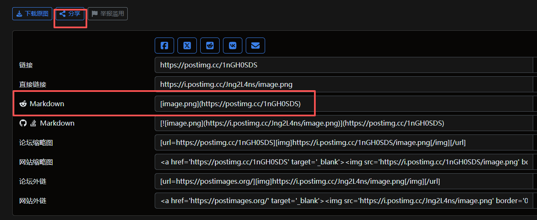
Task: Click the 举报滥用 report abuse button
Action: 108,13
